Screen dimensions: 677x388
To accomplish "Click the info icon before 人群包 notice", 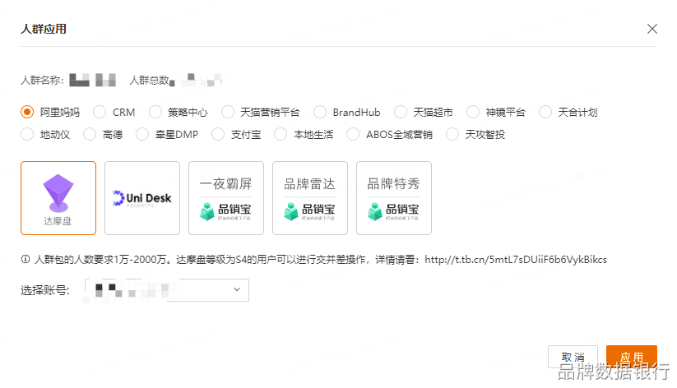I will point(26,260).
